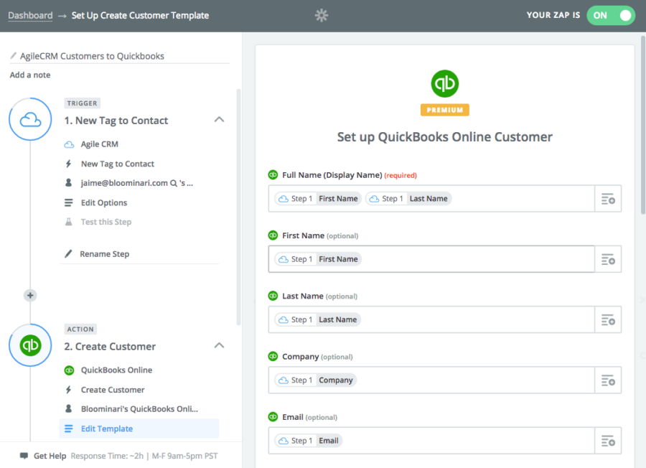
Task: Click list icon beside Edit Options
Action: tap(68, 202)
